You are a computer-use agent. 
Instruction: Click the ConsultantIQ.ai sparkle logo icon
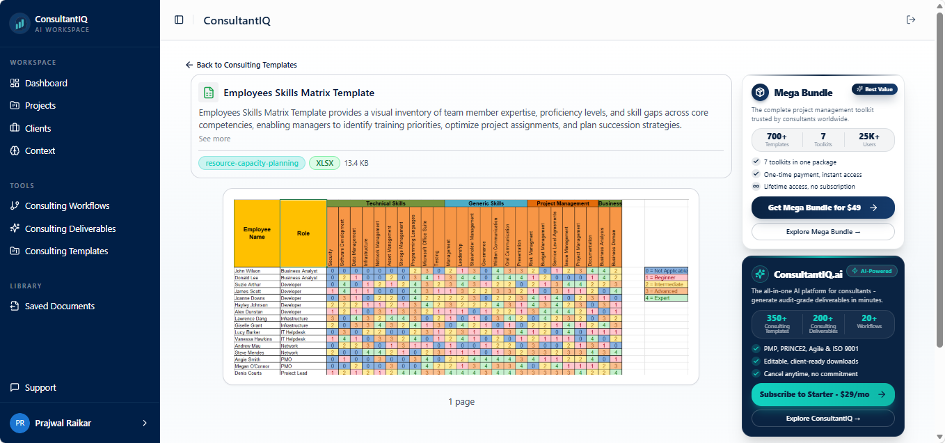pyautogui.click(x=760, y=274)
